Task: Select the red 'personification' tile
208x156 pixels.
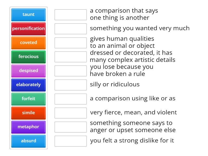Action: tap(29, 29)
